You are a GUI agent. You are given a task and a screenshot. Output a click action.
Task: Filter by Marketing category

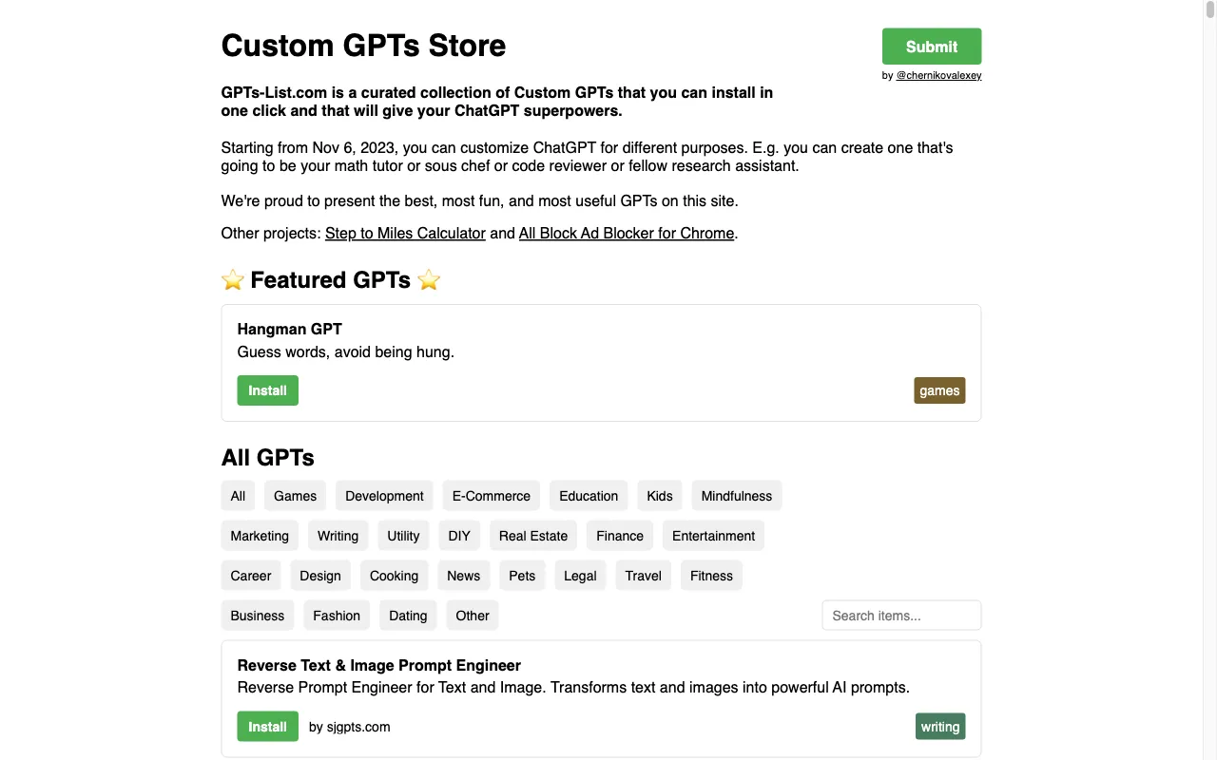260,536
